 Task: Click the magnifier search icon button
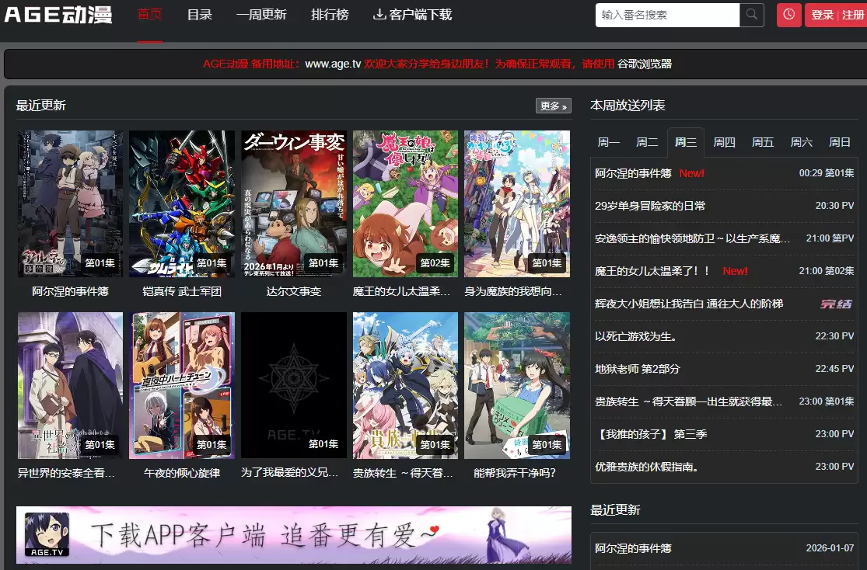(x=752, y=15)
